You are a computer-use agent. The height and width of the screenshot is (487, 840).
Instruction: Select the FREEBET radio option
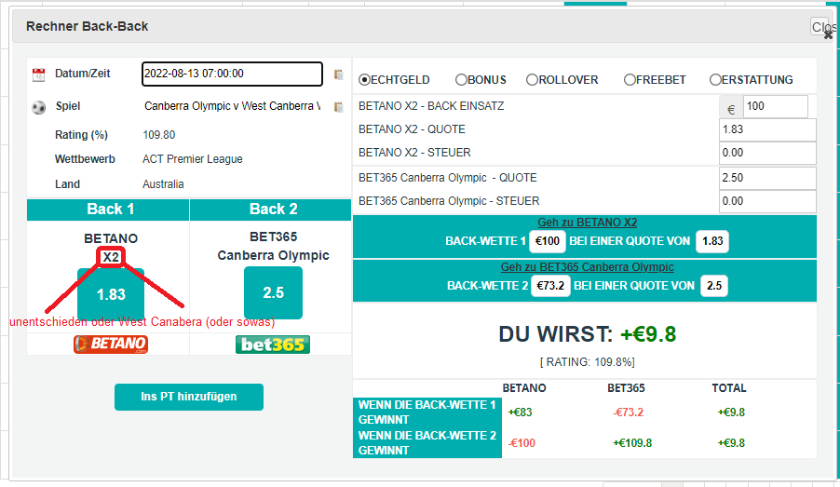click(630, 80)
